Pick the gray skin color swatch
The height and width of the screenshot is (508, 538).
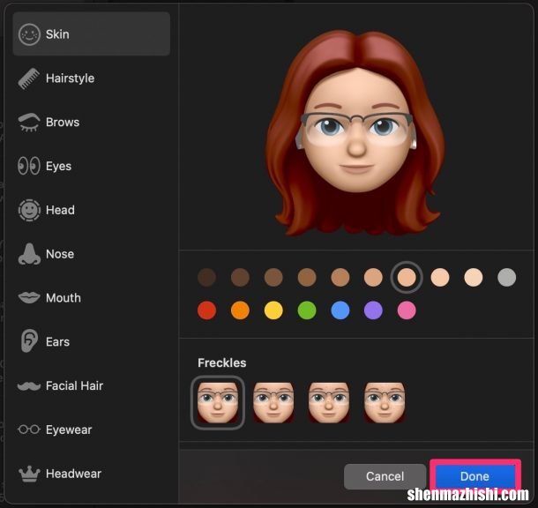tap(507, 277)
